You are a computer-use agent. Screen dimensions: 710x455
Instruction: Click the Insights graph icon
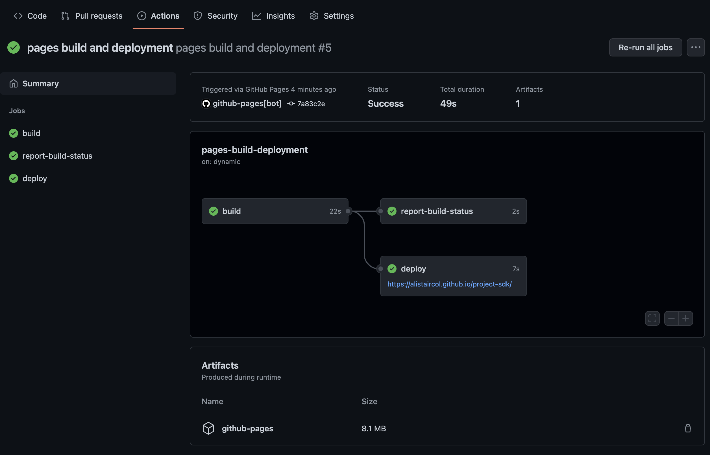pos(256,16)
